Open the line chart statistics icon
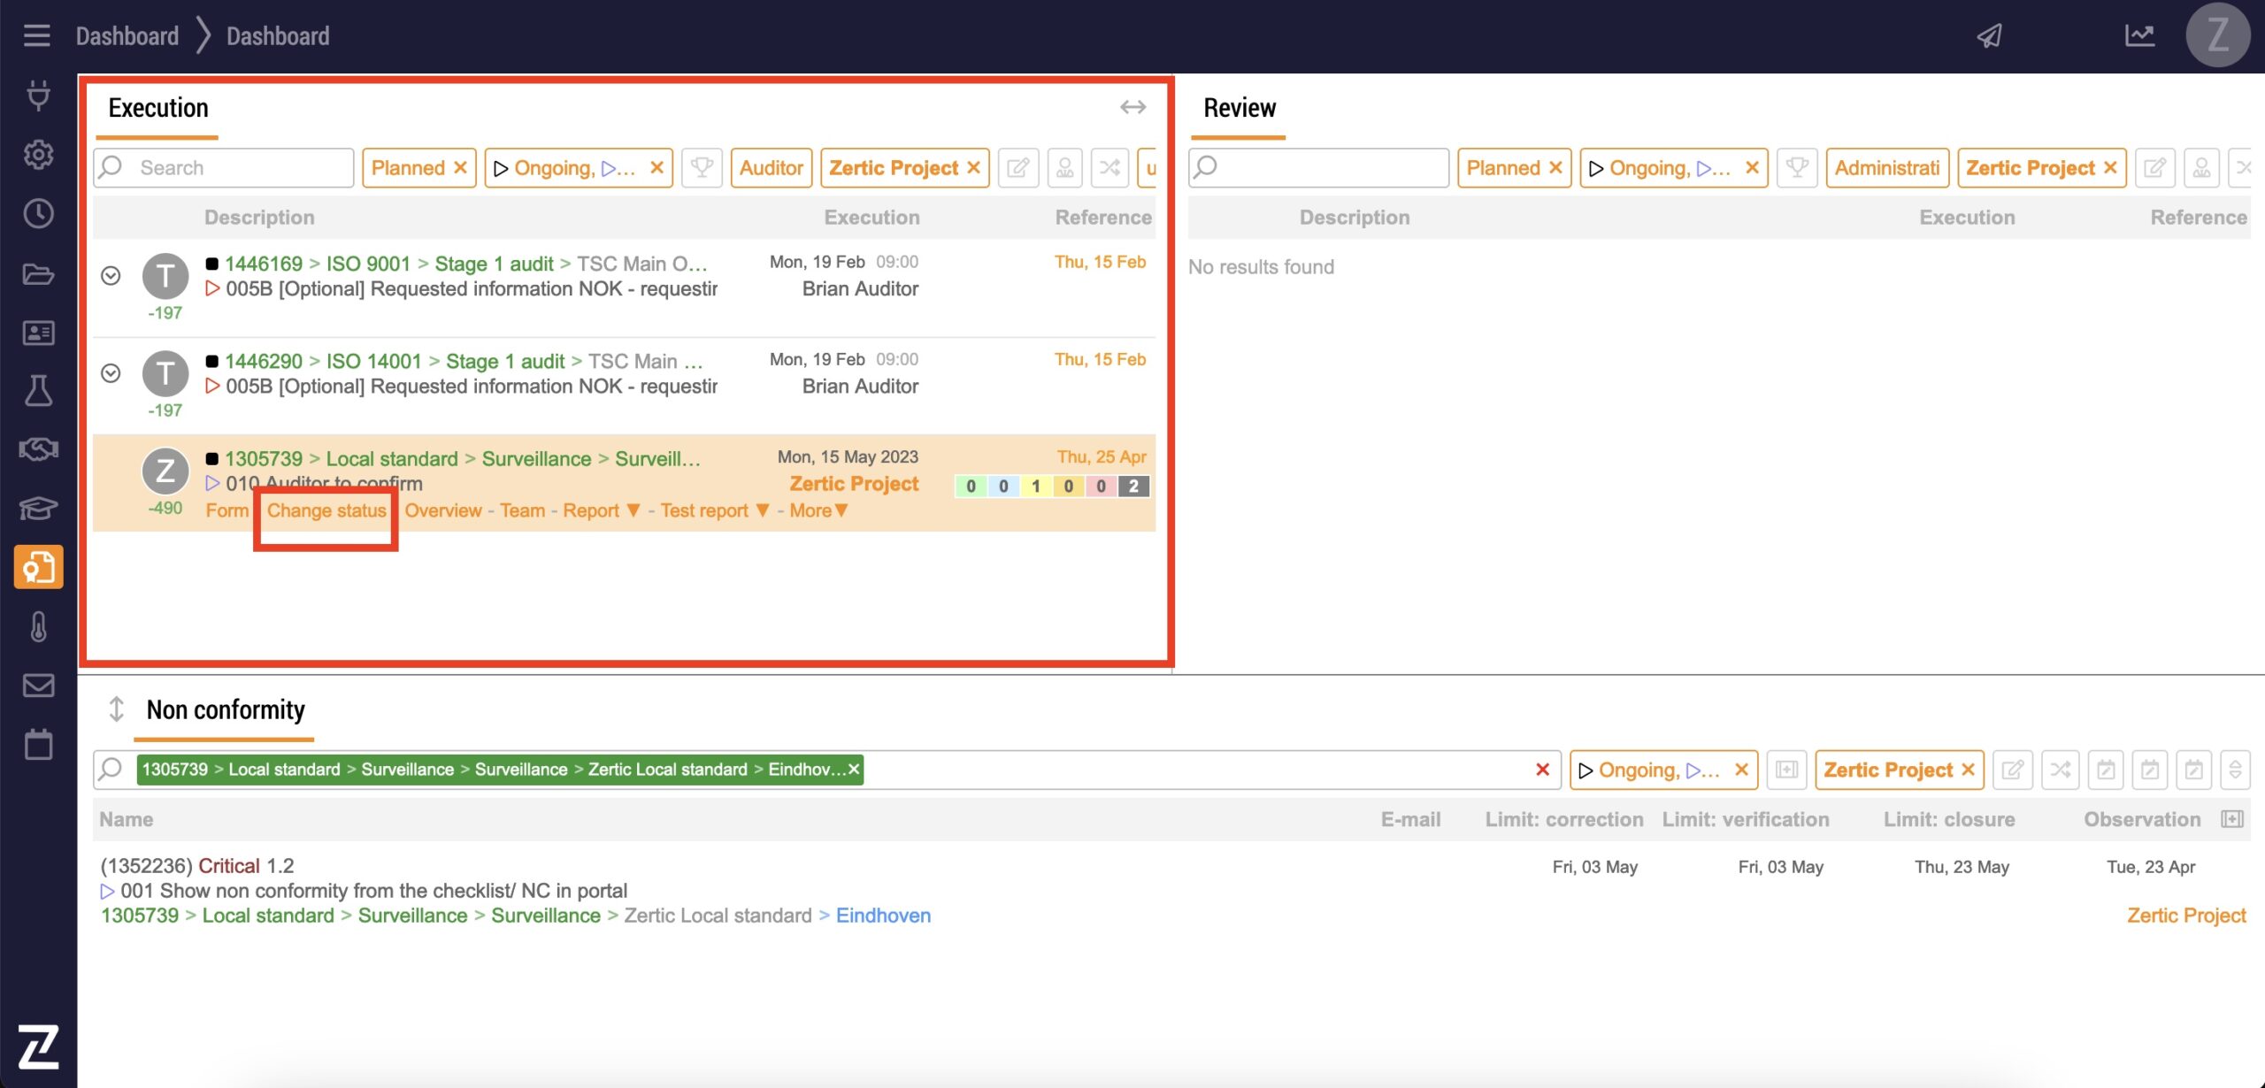Screen dimensions: 2265x1088 [x=2139, y=35]
